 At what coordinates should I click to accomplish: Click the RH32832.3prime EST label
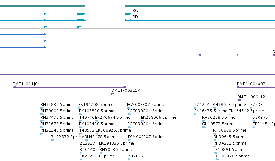point(67,137)
